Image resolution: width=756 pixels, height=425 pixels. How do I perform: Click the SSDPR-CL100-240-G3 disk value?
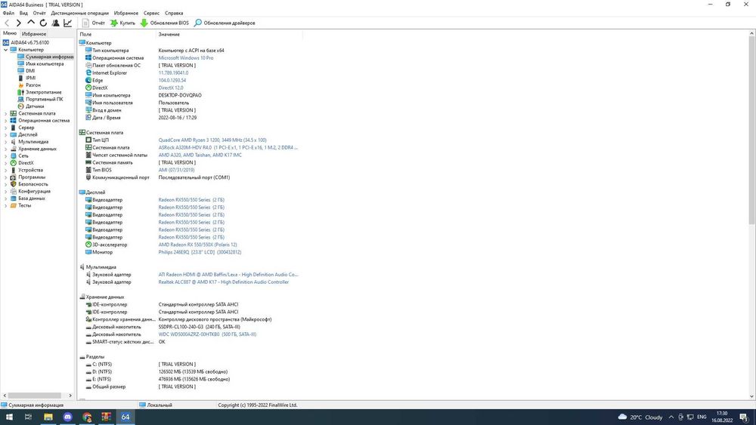[x=199, y=327]
